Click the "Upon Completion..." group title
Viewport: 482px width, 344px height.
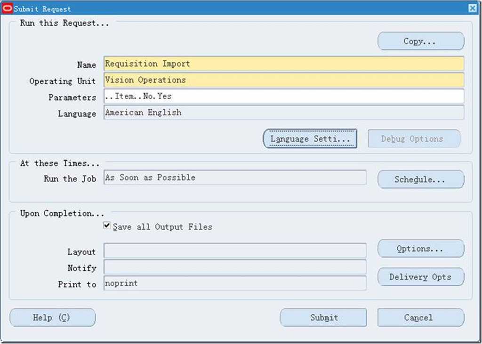[62, 213]
